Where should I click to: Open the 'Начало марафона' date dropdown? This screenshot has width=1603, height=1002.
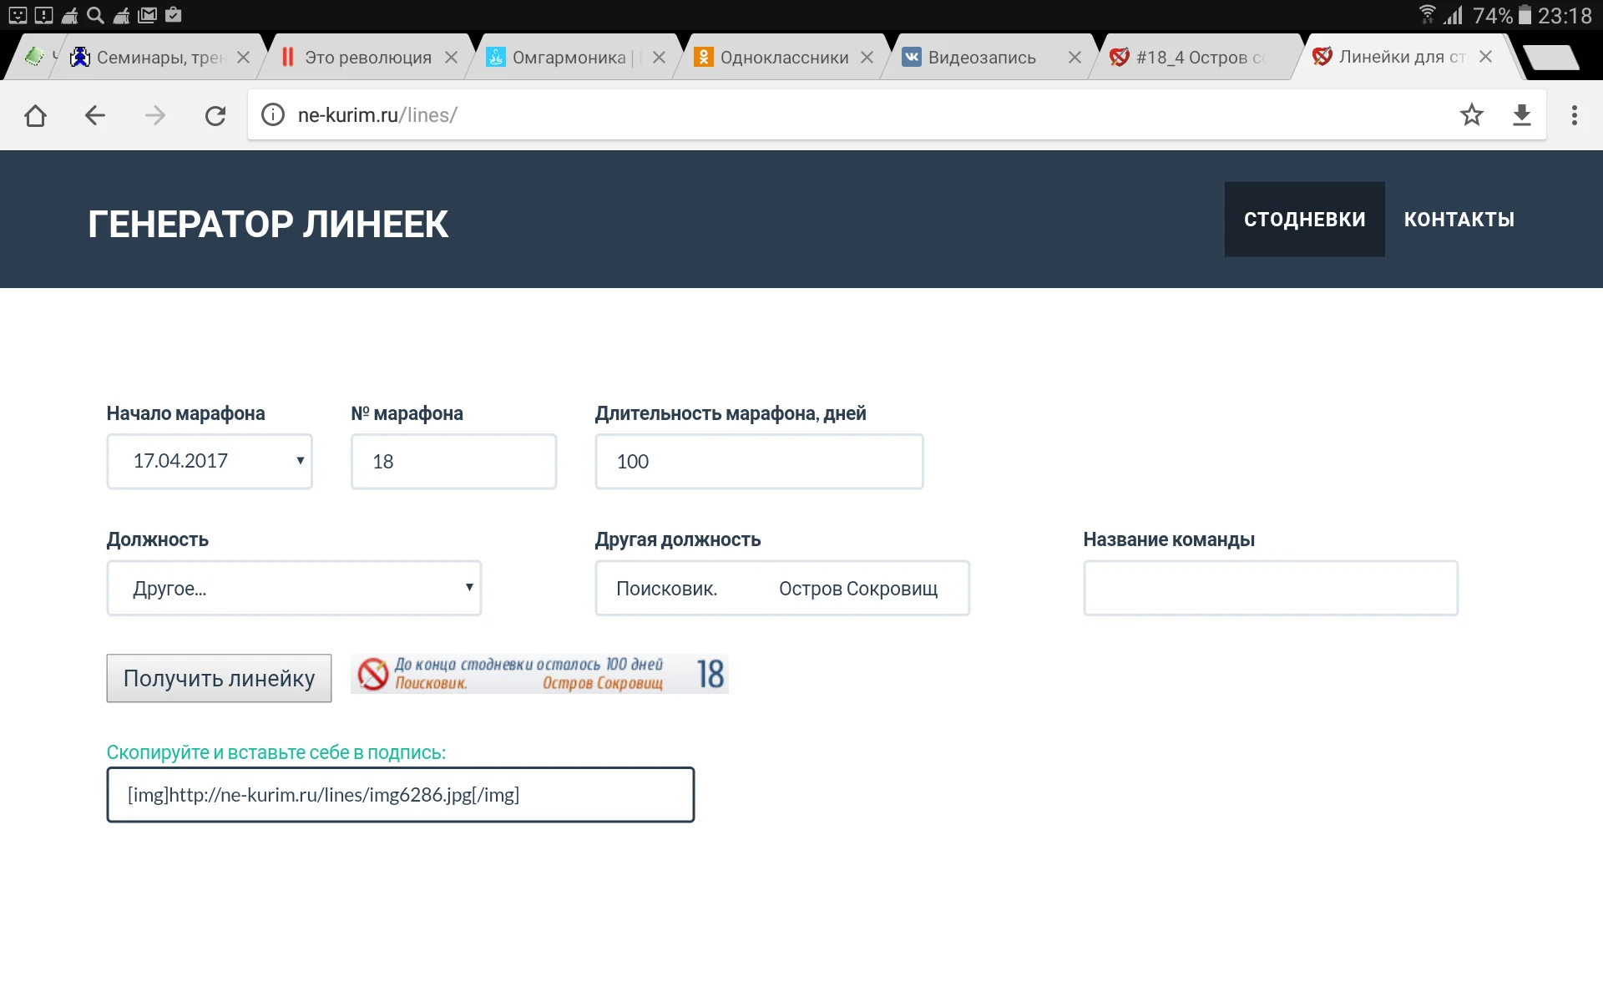pos(210,461)
